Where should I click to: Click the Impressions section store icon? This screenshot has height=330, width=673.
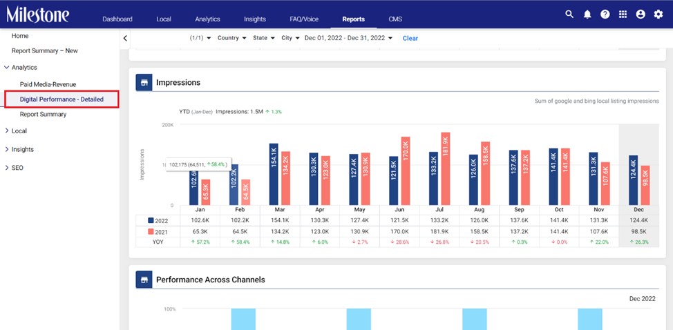(144, 83)
